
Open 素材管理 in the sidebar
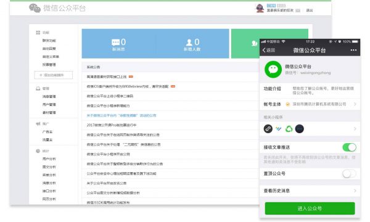49,112
